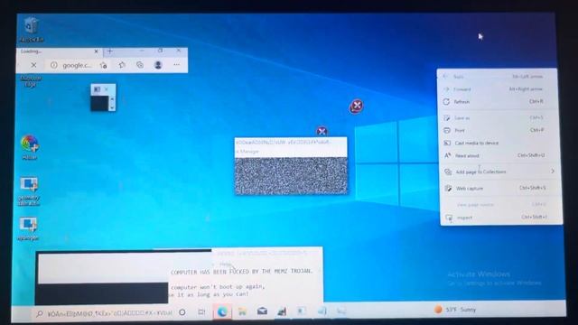Click the up arrow in tiny console scrollbar
Viewport: 578px width, 325px height.
click(x=112, y=98)
